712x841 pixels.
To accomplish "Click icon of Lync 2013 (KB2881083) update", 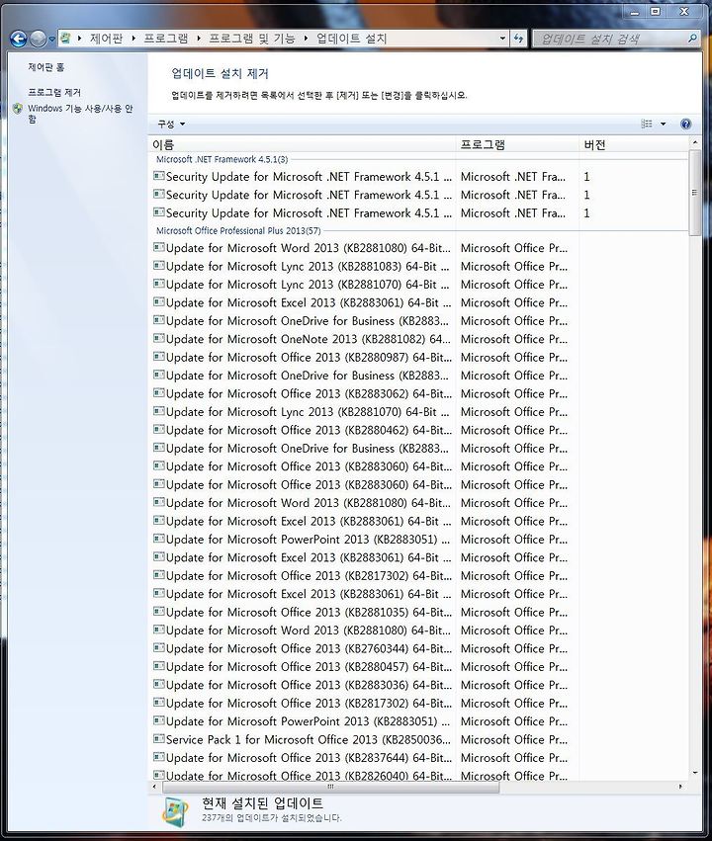I will [159, 266].
